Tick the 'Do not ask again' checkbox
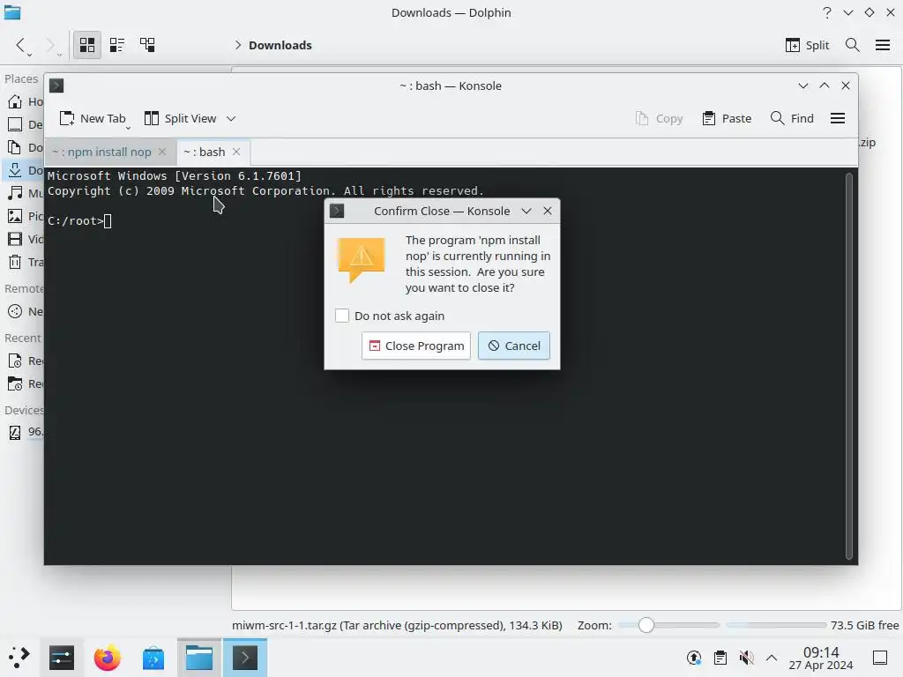 coord(342,316)
